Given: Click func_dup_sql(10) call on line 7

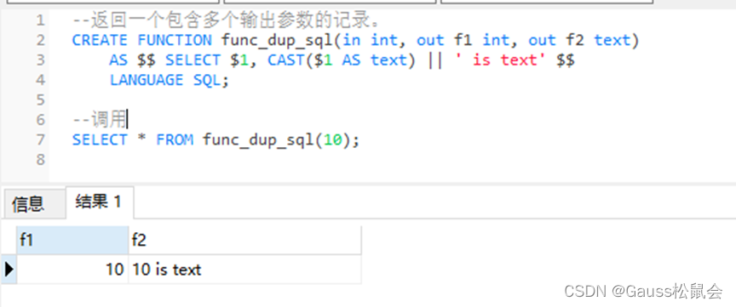Looking at the screenshot, I should [278, 139].
